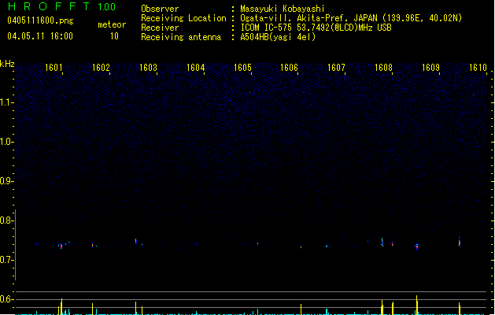Click the date 04.05.11 16:00
495x315 pixels.
pyautogui.click(x=40, y=36)
